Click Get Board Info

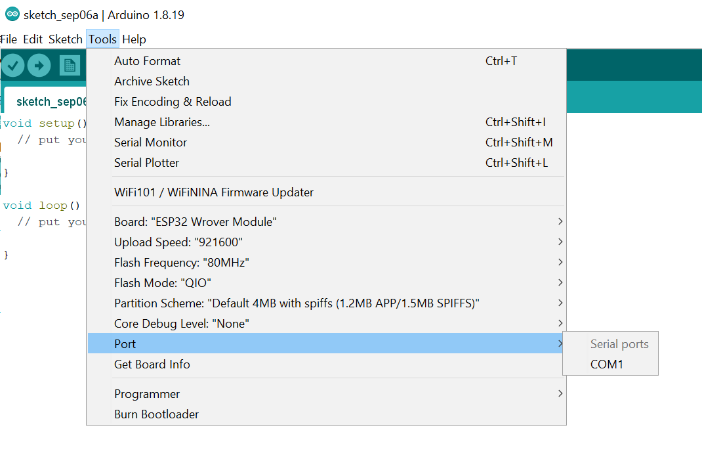[152, 364]
